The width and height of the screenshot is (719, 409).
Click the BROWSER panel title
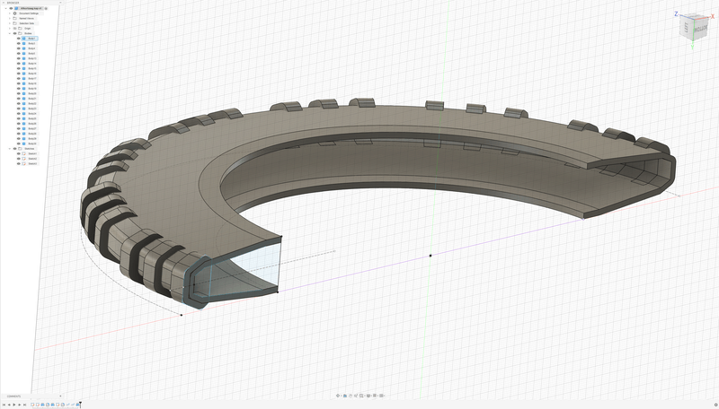point(13,3)
